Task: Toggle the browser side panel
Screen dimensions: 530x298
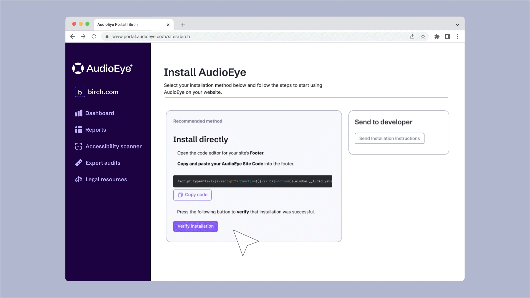Action: (447, 36)
